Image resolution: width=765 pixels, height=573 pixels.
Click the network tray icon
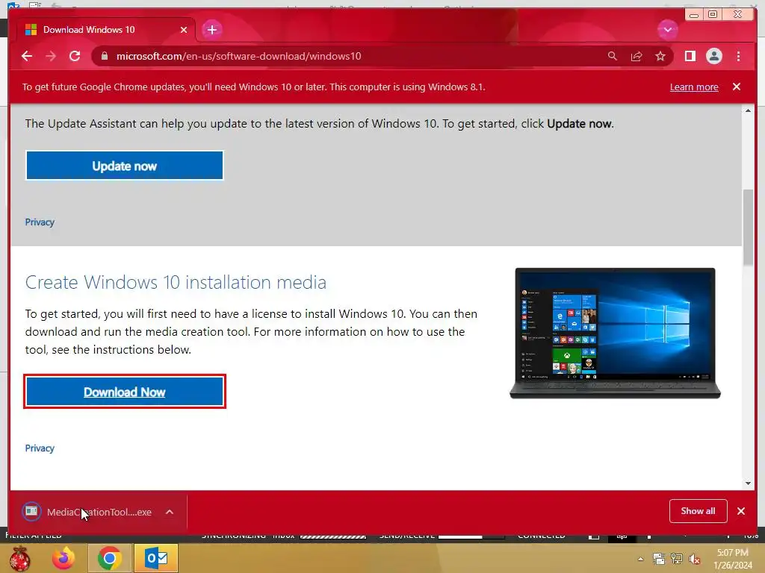click(677, 559)
